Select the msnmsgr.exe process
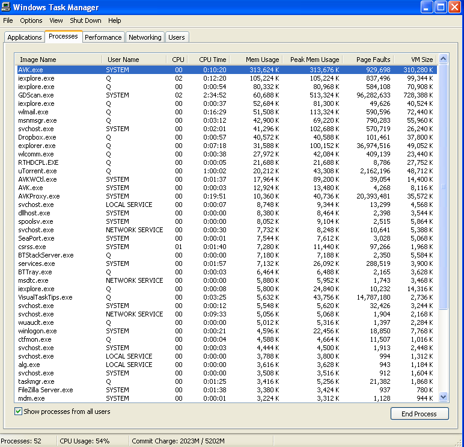 227,120
